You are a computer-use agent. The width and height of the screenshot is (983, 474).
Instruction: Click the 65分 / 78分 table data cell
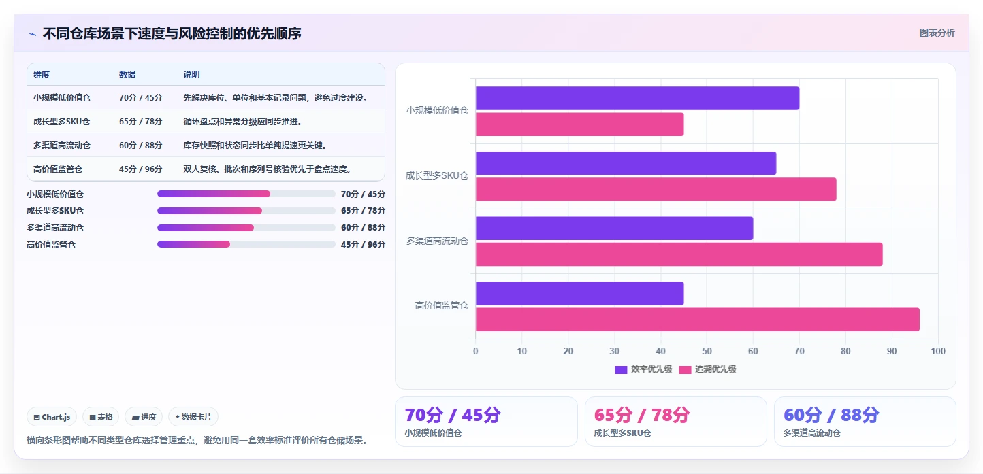tap(141, 121)
